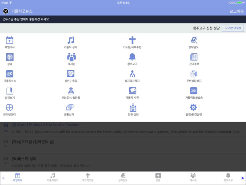Switch to 주요기도문 tab in bottom bar
The width and height of the screenshot is (246, 185).
[x=88, y=177]
